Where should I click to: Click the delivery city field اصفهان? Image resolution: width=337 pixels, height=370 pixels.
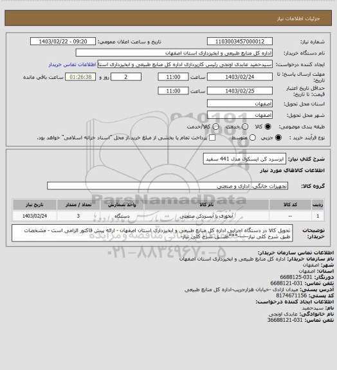click(240, 115)
